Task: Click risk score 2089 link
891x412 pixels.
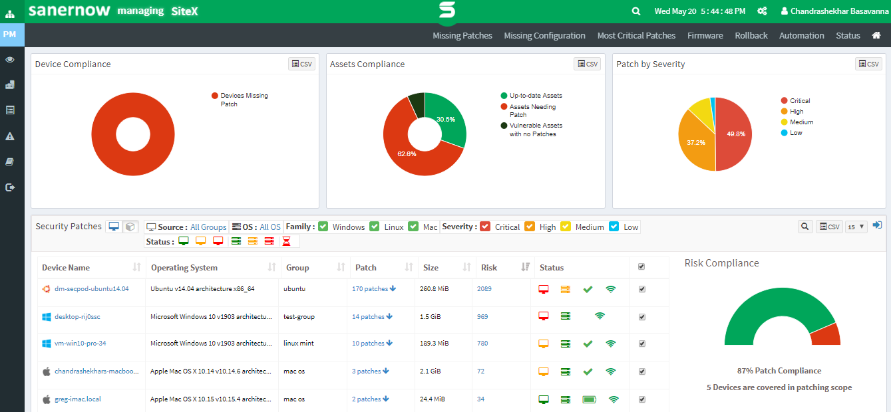Action: [484, 289]
